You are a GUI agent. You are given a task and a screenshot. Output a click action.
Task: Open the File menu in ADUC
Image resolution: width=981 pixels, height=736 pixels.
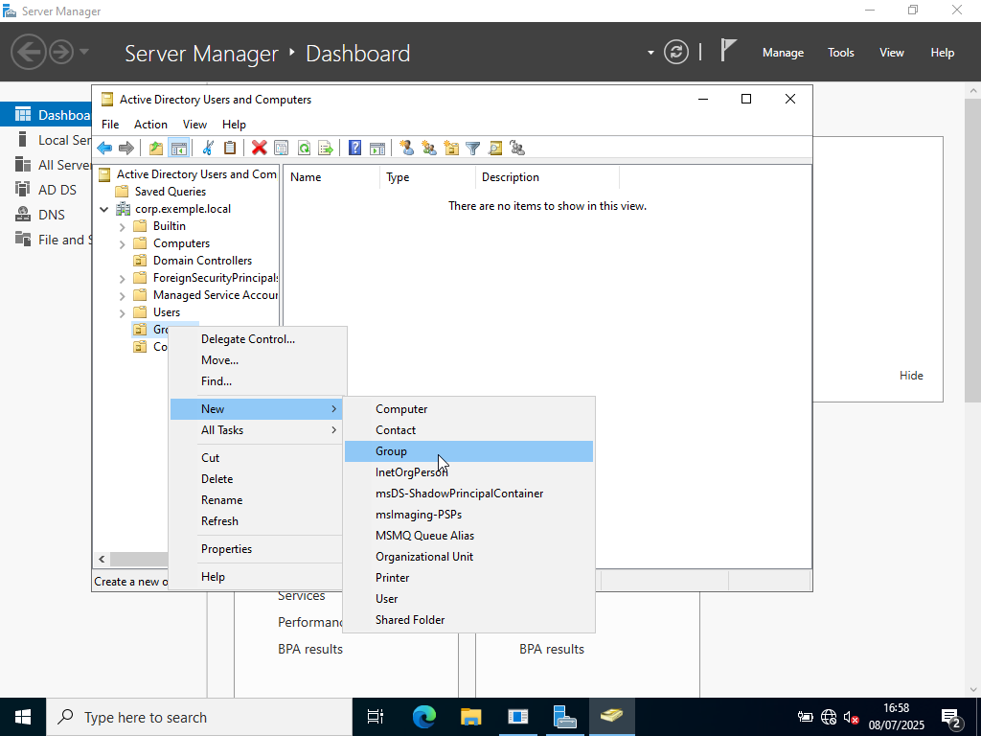[110, 125]
